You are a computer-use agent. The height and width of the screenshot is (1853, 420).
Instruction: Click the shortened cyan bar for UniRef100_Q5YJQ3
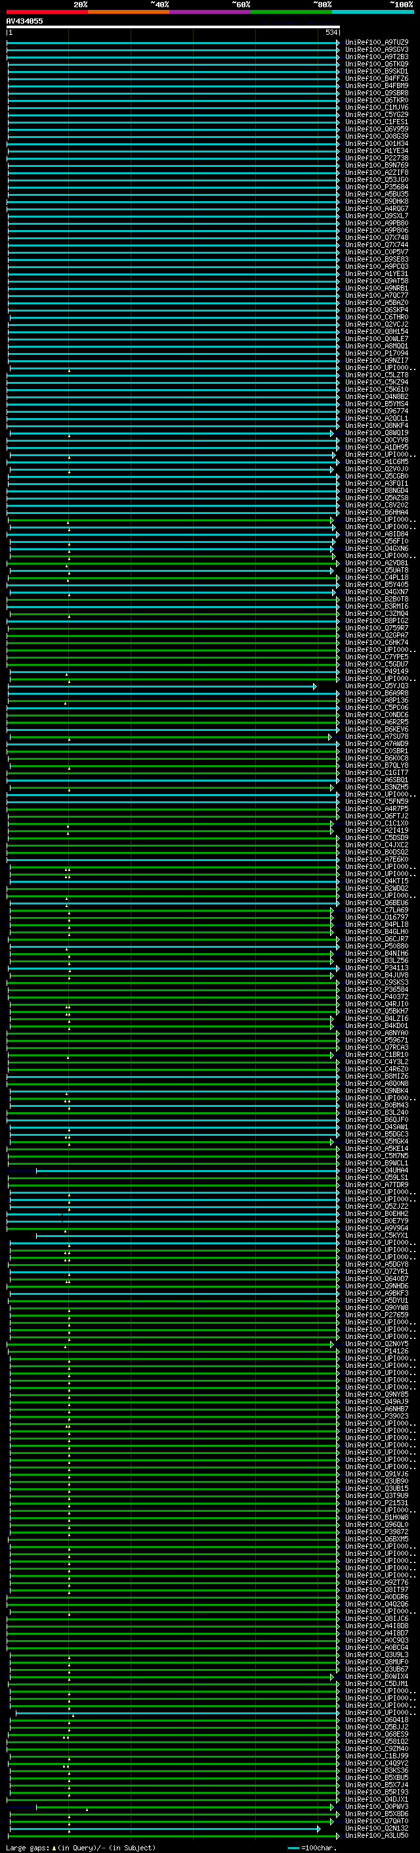[x=161, y=686]
